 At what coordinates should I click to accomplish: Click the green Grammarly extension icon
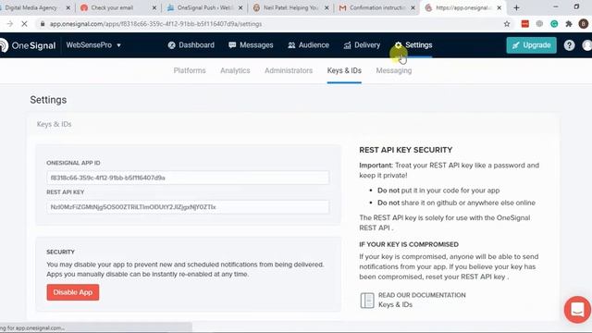pyautogui.click(x=554, y=24)
